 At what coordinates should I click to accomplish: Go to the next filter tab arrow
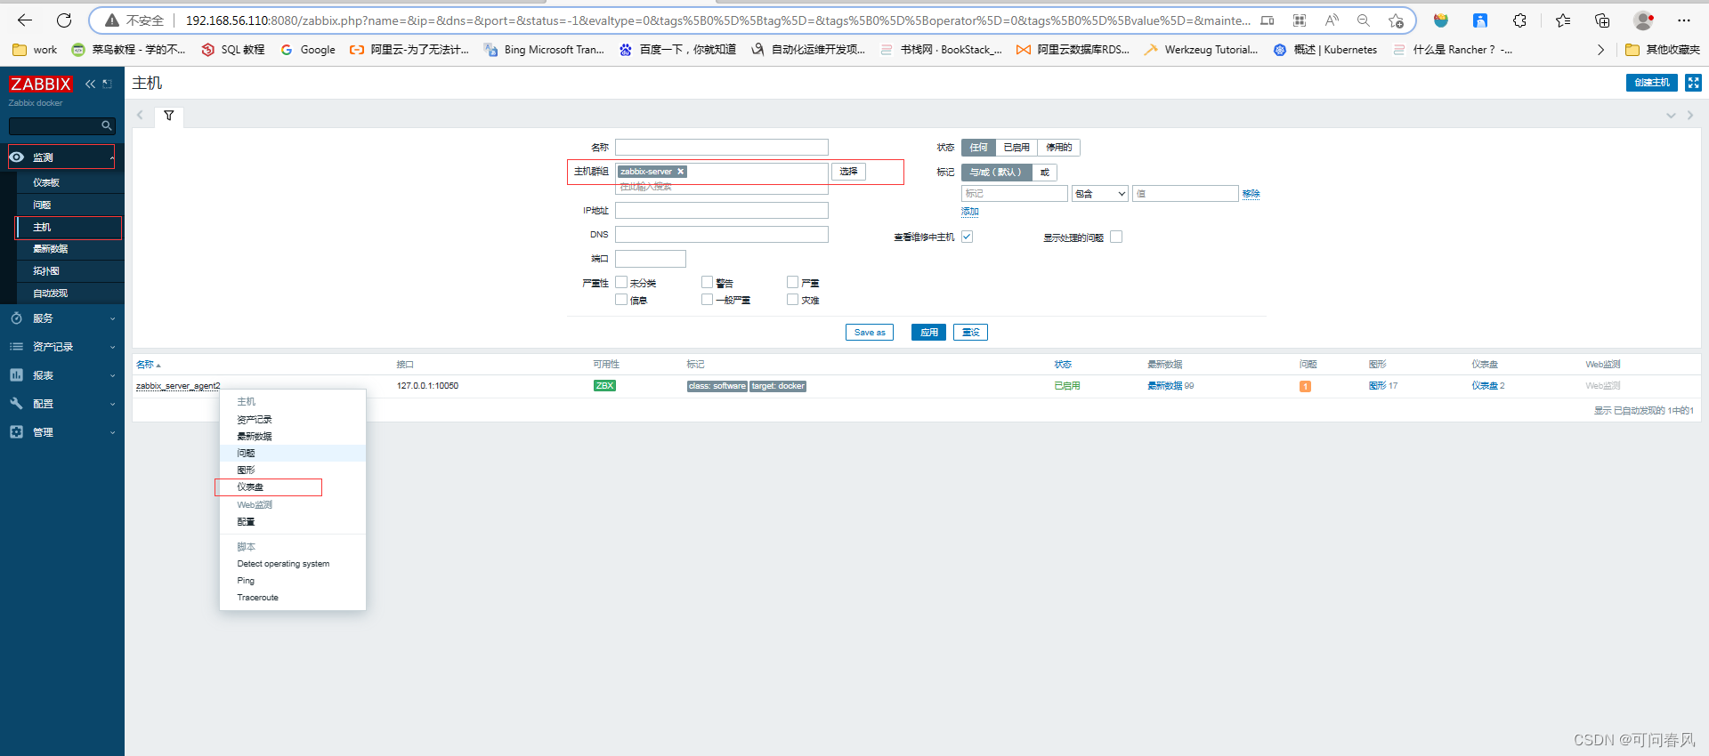1690,116
